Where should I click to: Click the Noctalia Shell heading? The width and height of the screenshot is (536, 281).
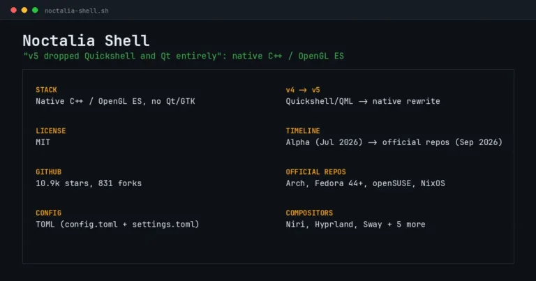point(86,40)
